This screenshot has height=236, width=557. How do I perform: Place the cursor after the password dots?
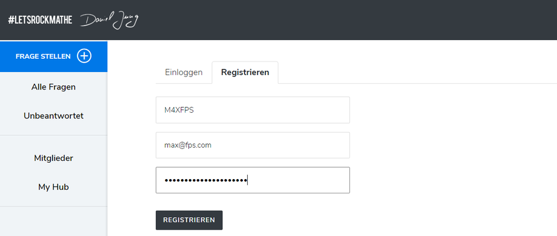pos(248,180)
